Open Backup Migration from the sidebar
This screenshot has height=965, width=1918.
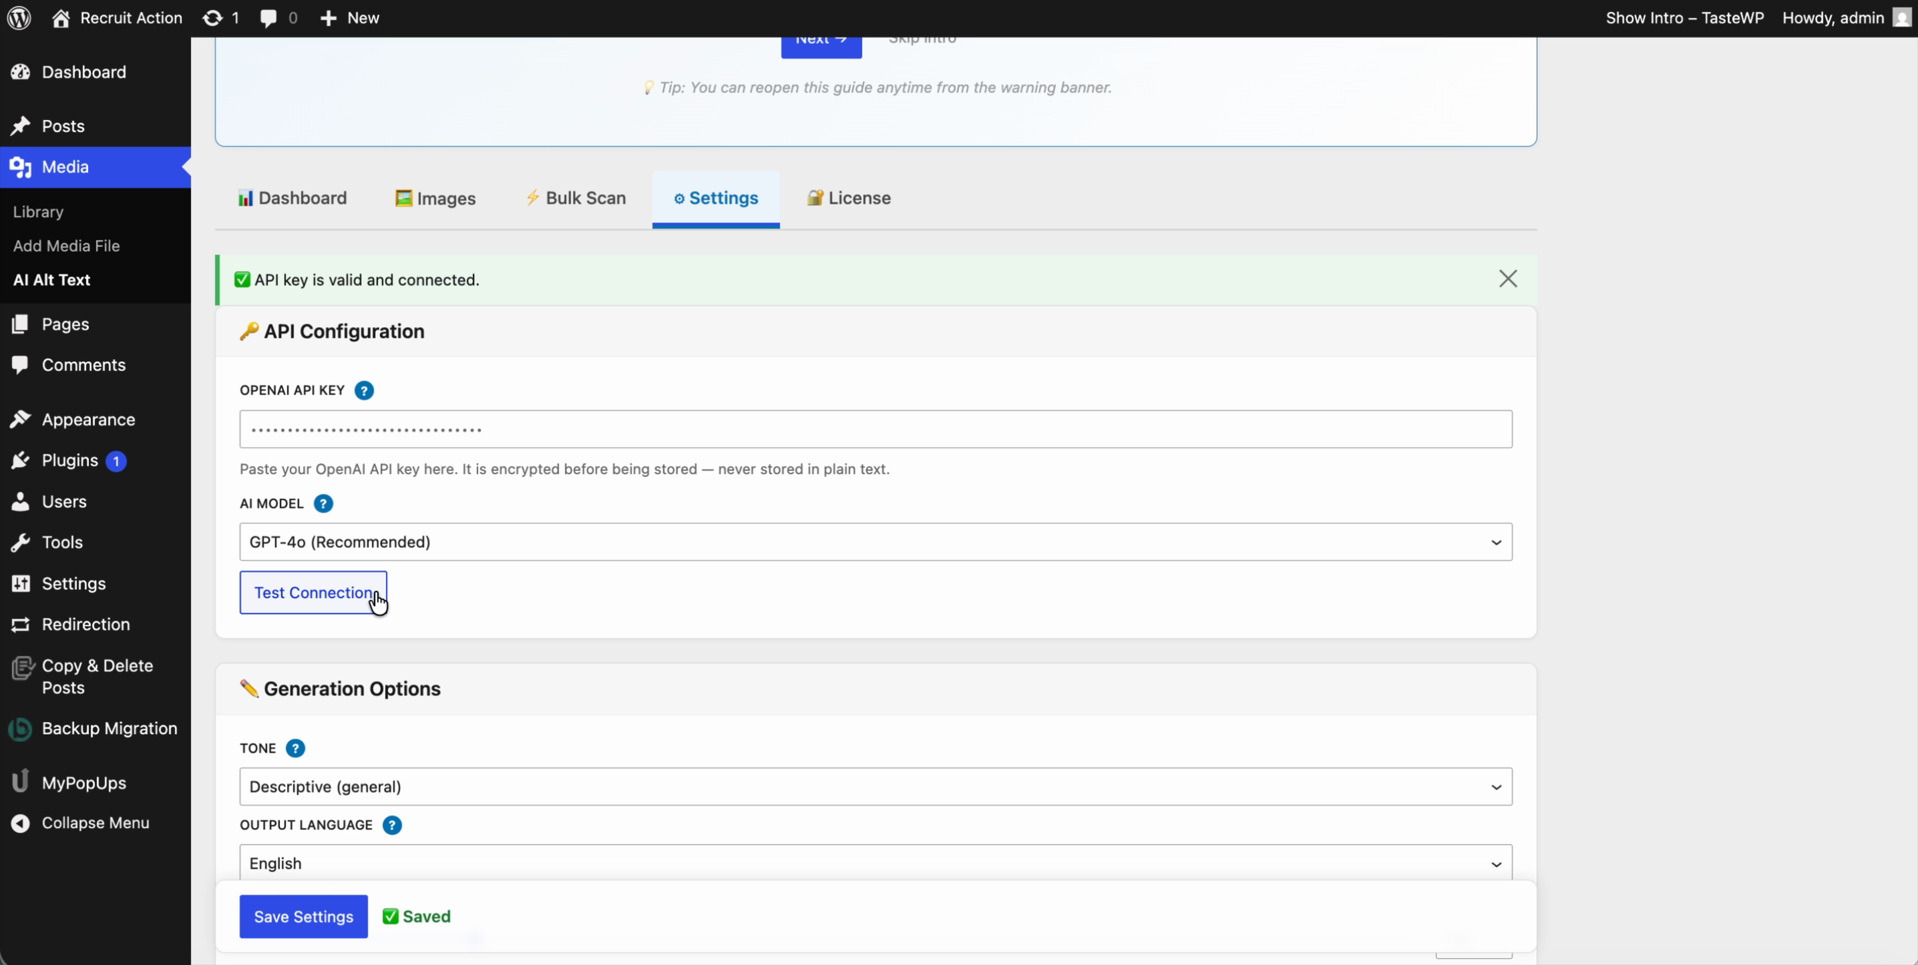(x=109, y=728)
